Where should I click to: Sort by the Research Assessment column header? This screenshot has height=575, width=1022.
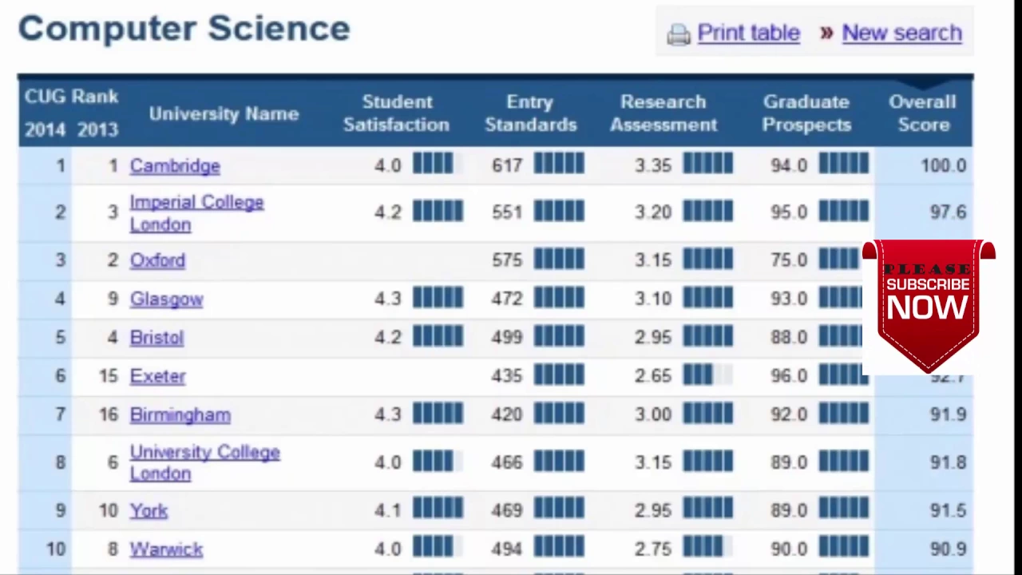[663, 113]
